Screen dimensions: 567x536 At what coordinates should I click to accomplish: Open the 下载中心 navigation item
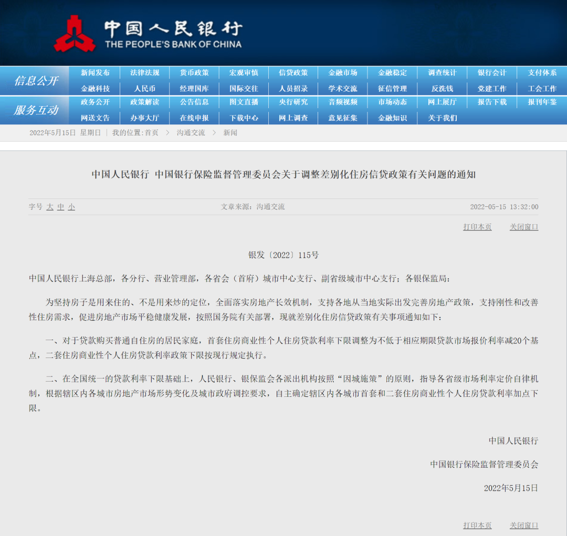[x=244, y=118]
